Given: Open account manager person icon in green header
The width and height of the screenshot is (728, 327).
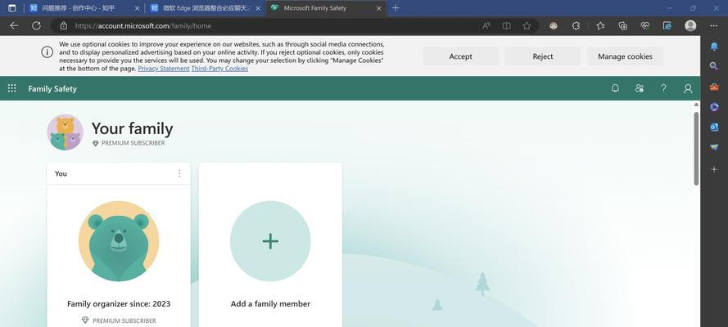Looking at the screenshot, I should [688, 88].
